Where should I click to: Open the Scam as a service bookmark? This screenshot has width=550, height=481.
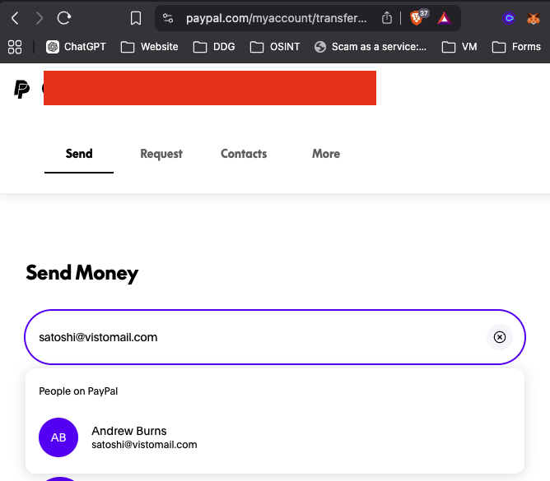pos(370,47)
